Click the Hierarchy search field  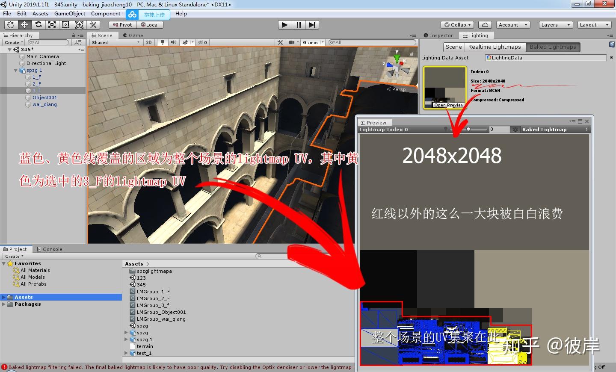(x=48, y=42)
